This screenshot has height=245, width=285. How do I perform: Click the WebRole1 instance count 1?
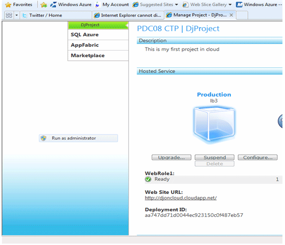click(277, 180)
